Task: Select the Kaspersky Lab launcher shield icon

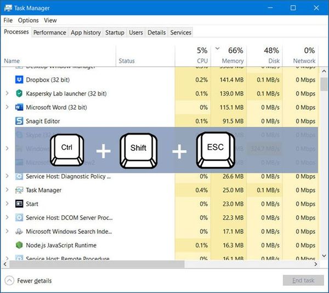Action: pos(20,94)
